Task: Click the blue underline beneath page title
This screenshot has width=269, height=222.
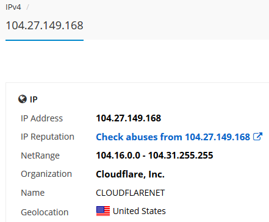Action: pyautogui.click(x=45, y=40)
